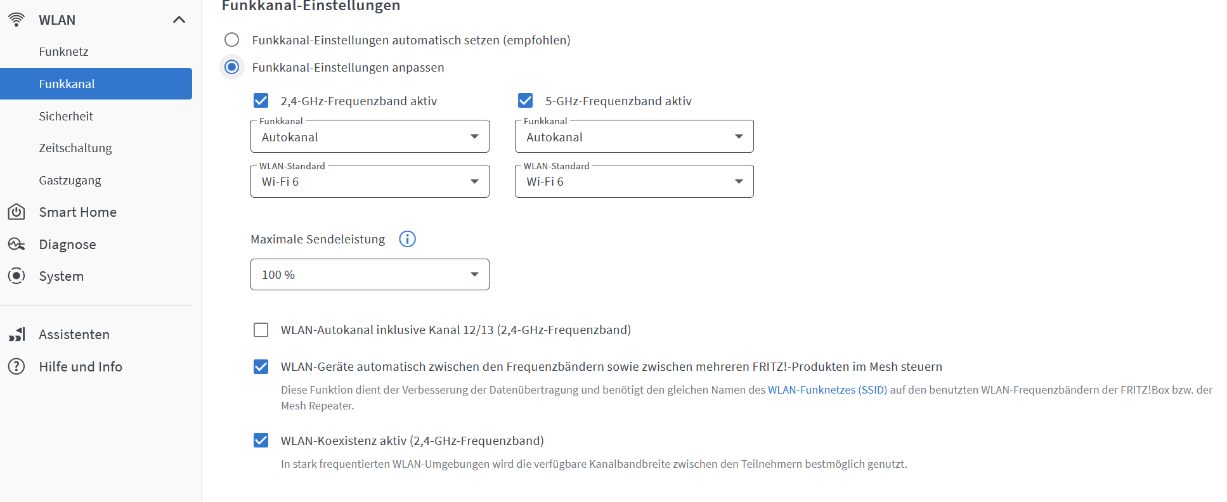1227x502 pixels.
Task: Click the WLAN wifi icon in sidebar
Action: 16,20
